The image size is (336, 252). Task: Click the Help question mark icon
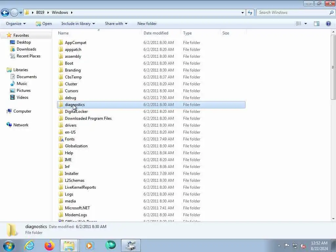pyautogui.click(x=328, y=24)
